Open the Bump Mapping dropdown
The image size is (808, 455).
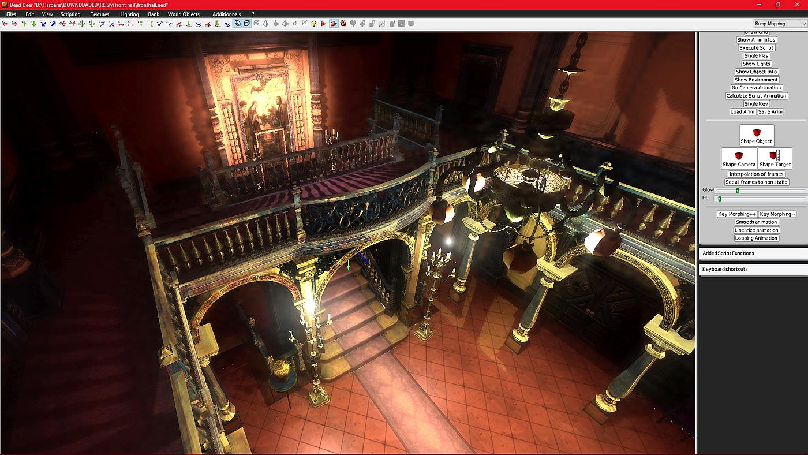pos(780,24)
